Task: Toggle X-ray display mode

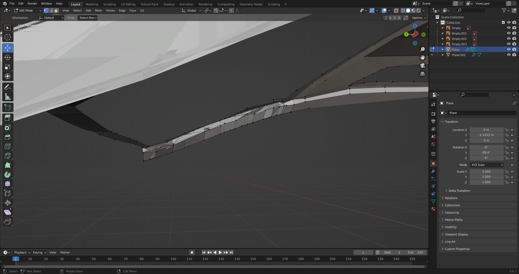Action: tap(396, 11)
